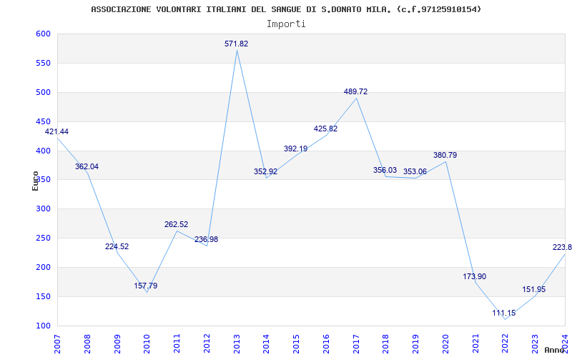This screenshot has height=357, width=572.
Task: Click the 2016 x-axis year label
Action: coord(327,344)
